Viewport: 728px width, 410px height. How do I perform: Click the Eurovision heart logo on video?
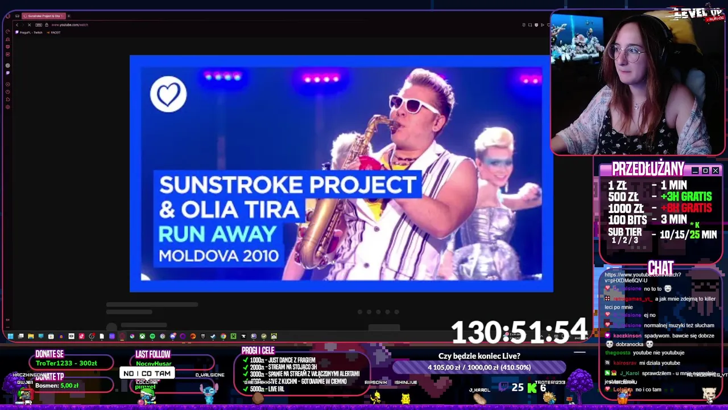point(168,94)
